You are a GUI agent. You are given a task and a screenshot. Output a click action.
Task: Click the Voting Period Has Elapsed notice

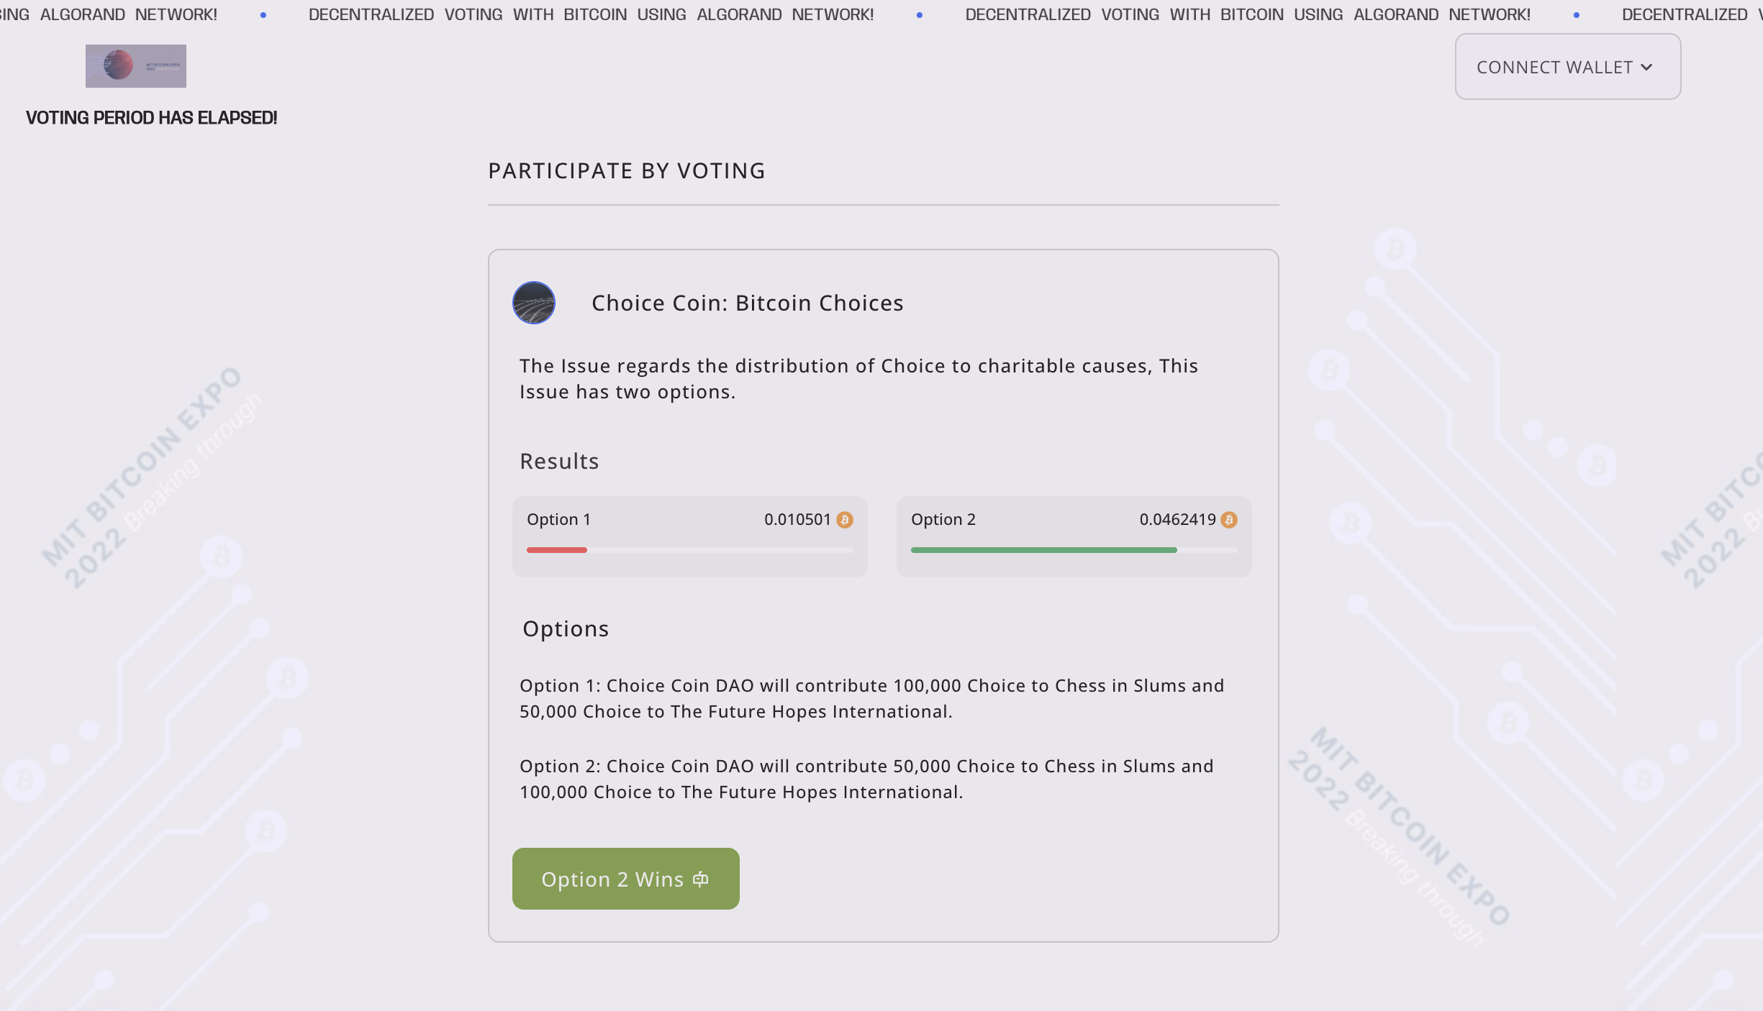[x=151, y=118]
